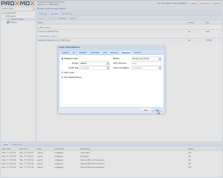Collapse the Datacenter tree node
223x178 pixels.
point(2,13)
